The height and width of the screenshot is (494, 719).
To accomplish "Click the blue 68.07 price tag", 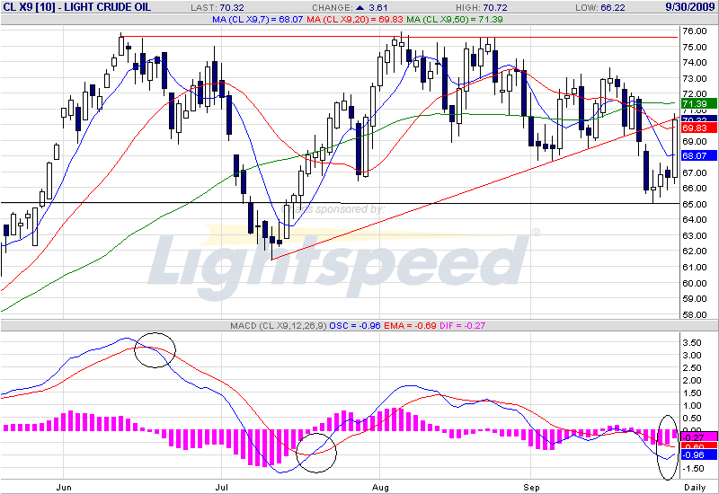I will (x=699, y=155).
